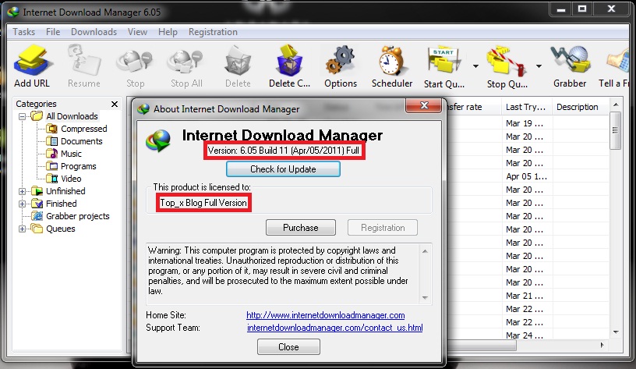
Task: Click the Version 6.05 Build 11 text
Action: 284,151
